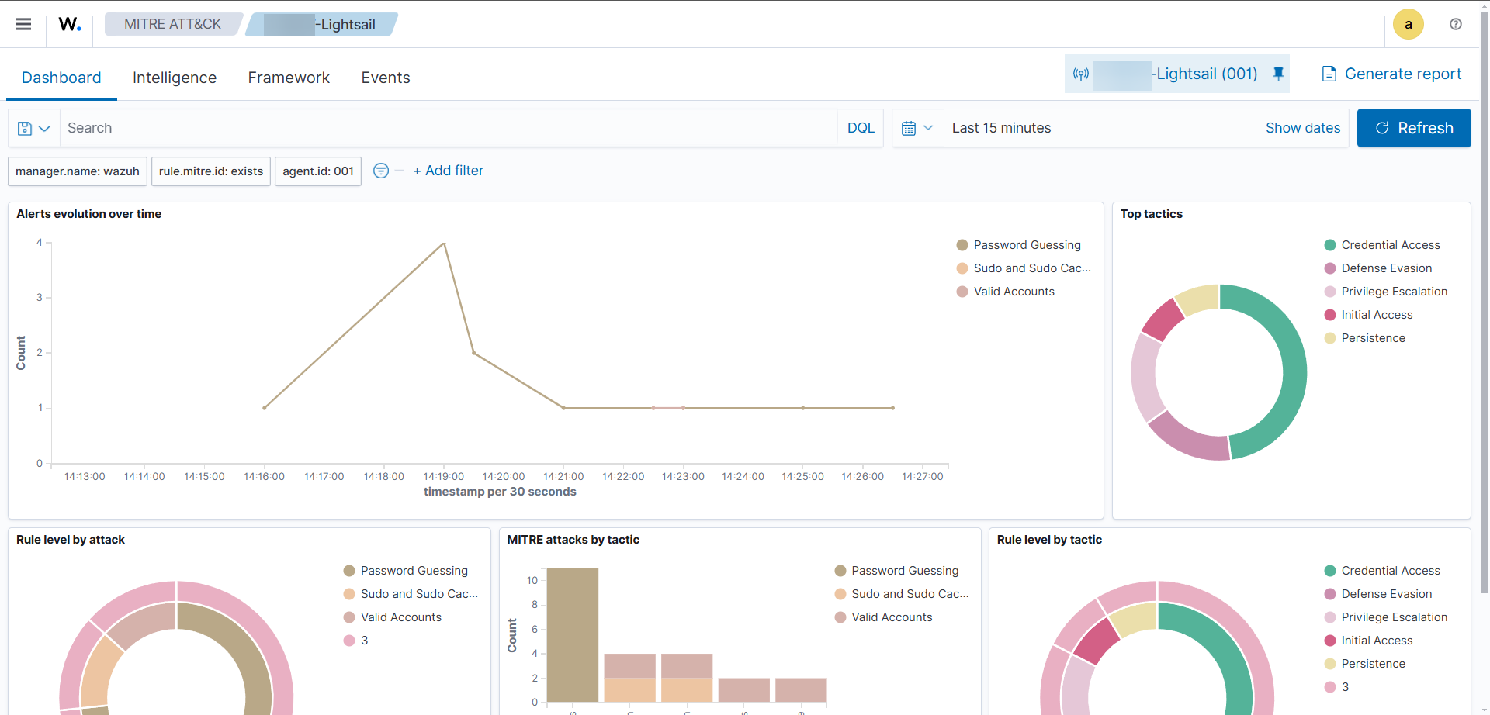Toggle Credential Access in Rule level by tactic legend
1490x715 pixels.
pyautogui.click(x=1382, y=571)
